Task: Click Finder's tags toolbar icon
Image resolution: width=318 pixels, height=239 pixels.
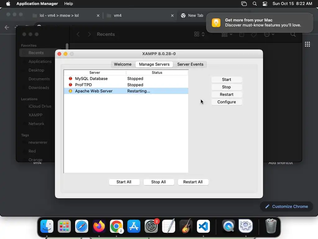Action: pyautogui.click(x=254, y=34)
